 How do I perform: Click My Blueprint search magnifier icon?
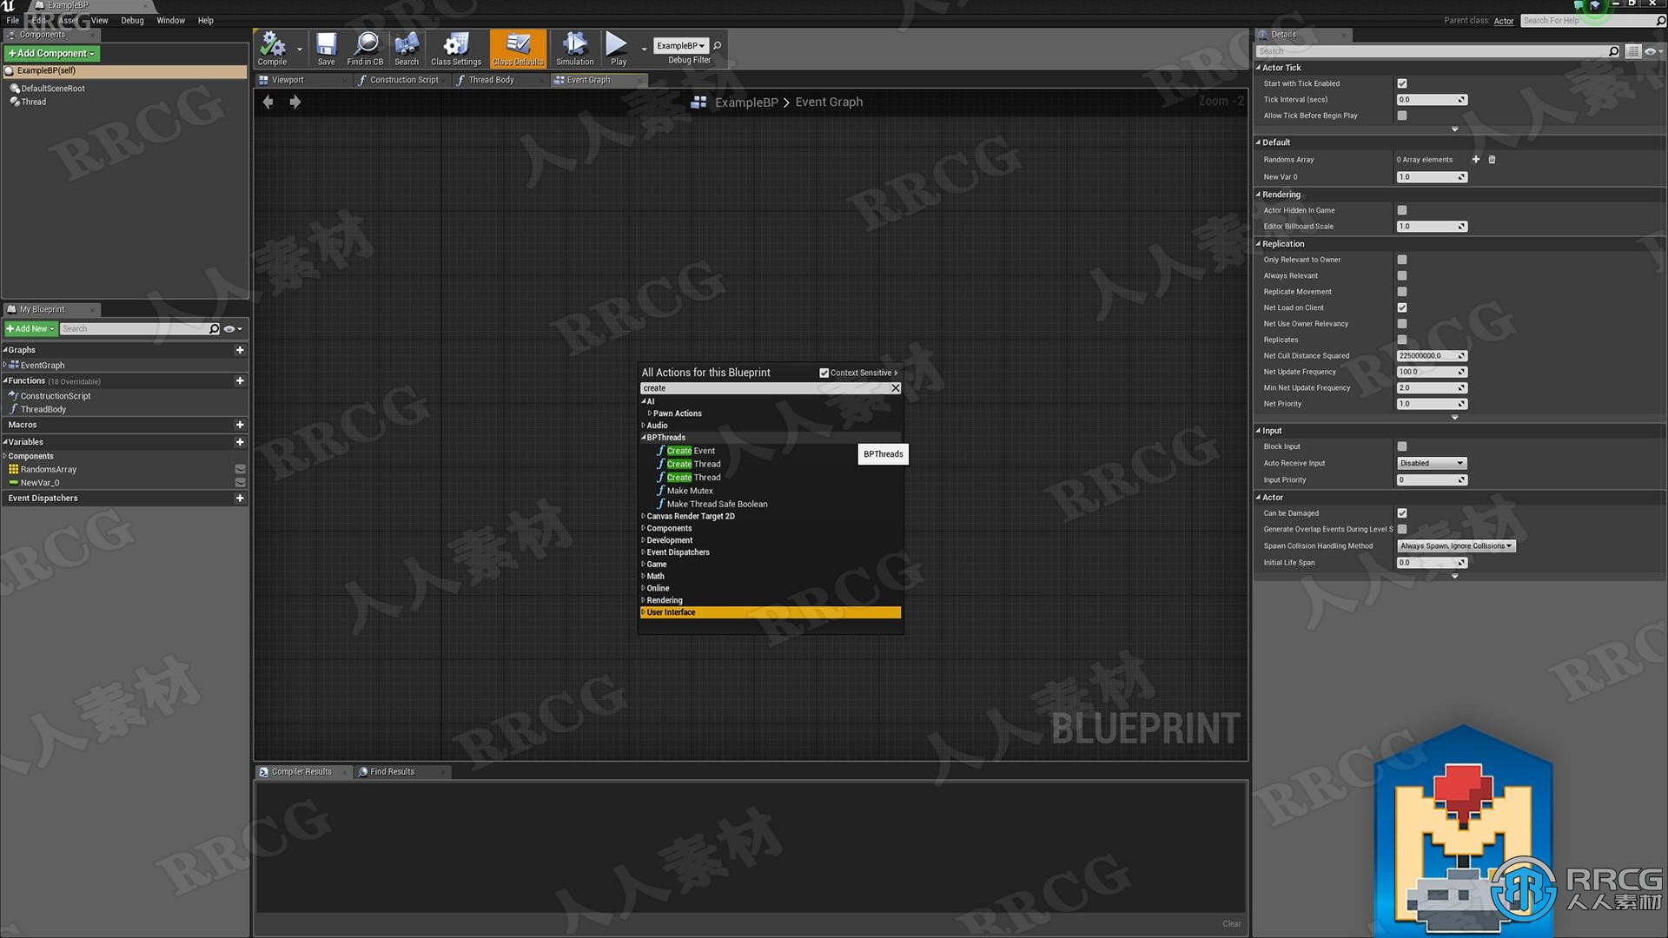(215, 328)
